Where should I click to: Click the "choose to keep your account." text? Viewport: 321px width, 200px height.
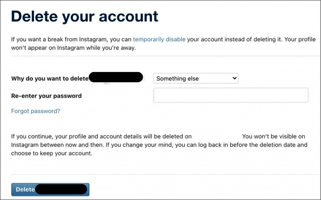point(52,153)
